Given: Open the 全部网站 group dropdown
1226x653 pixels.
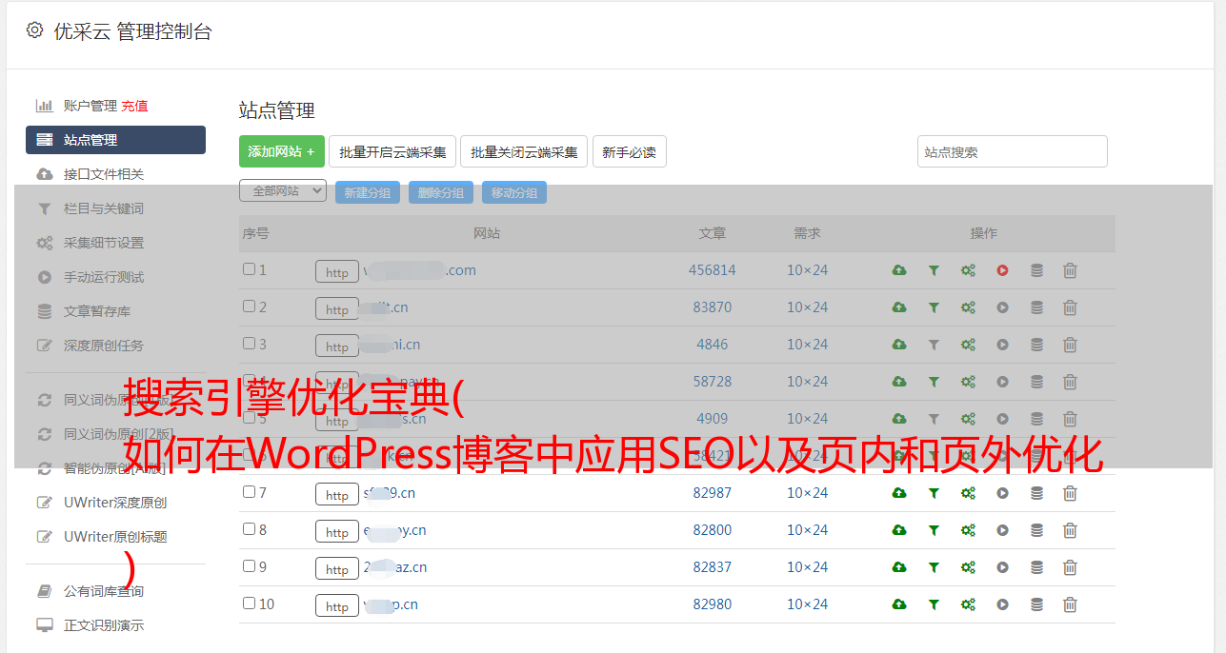Looking at the screenshot, I should pos(283,191).
